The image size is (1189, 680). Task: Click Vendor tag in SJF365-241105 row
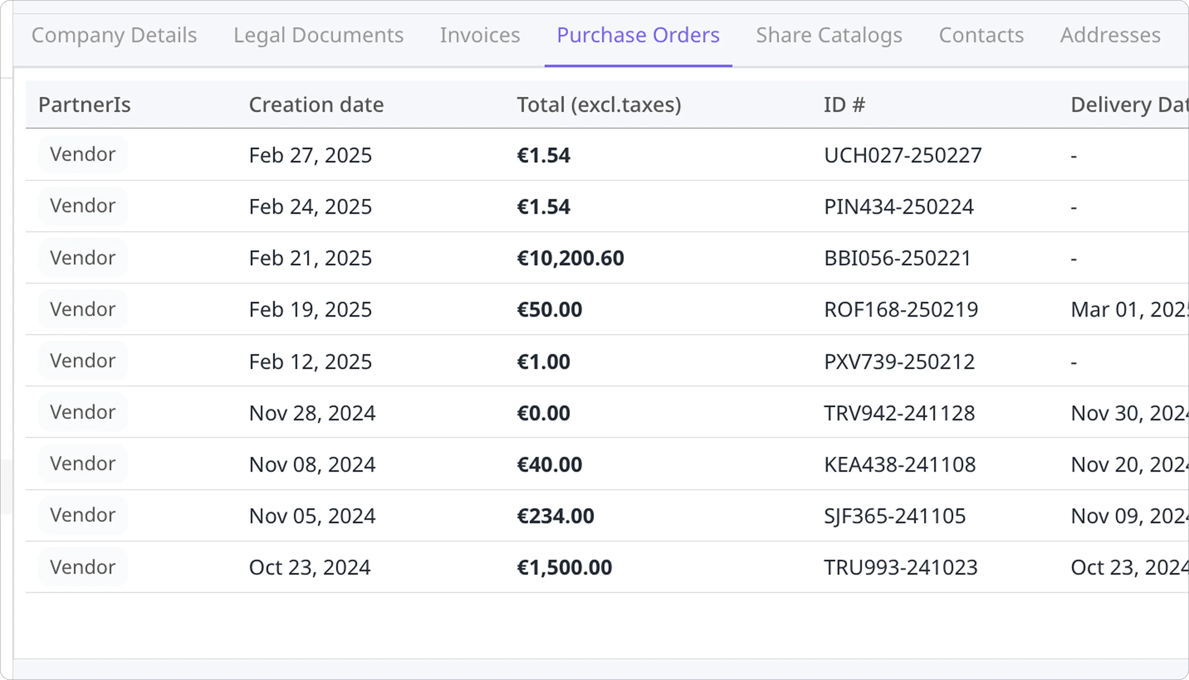click(x=83, y=515)
